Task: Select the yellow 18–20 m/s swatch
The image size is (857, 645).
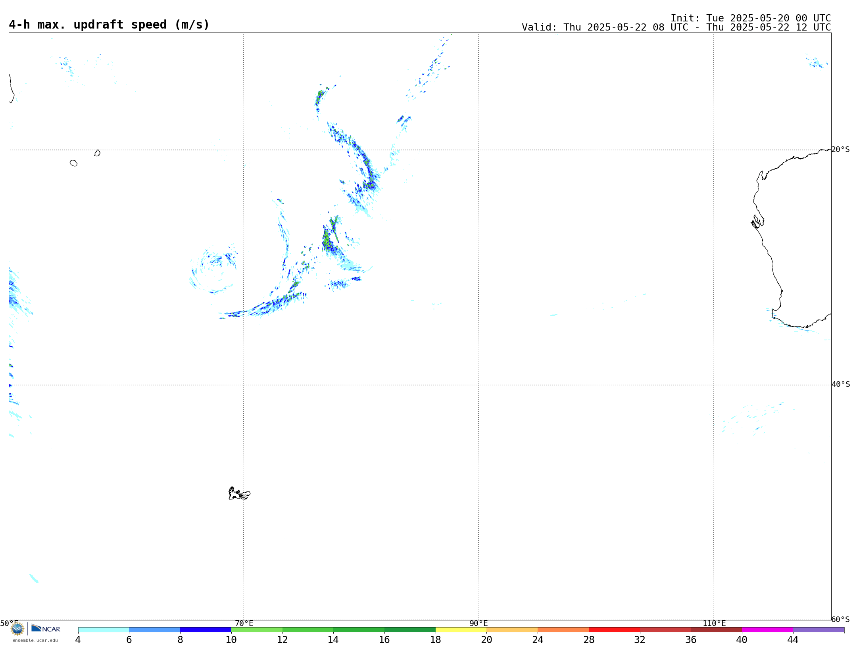Action: (x=461, y=630)
